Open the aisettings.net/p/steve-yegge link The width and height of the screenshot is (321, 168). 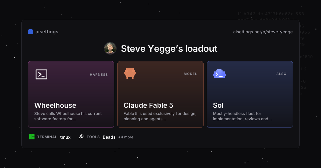pos(263,32)
